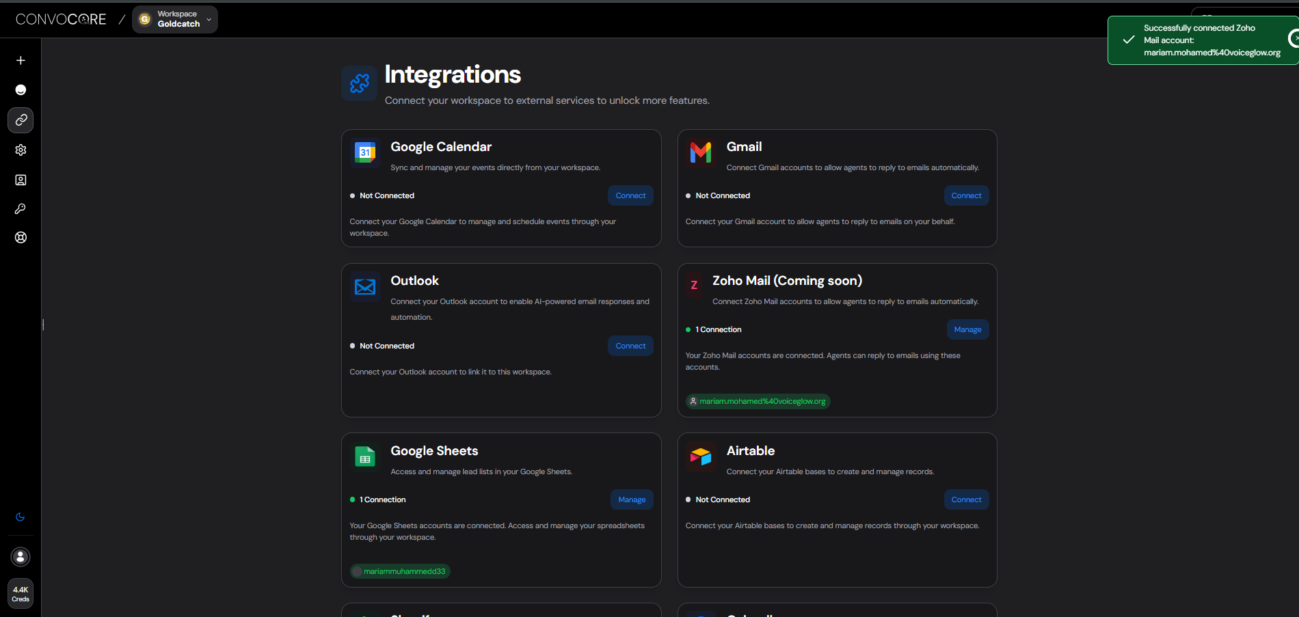Click Zoho Mail '1 Connection' status

pyautogui.click(x=714, y=329)
